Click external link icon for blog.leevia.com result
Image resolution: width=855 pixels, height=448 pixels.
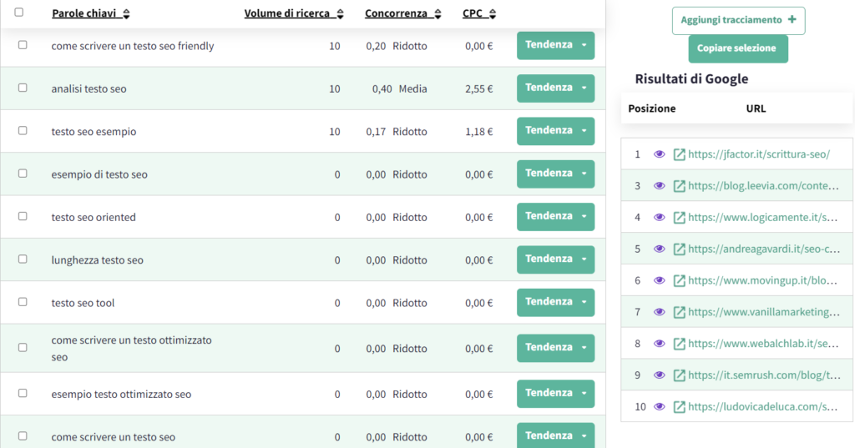pos(680,186)
